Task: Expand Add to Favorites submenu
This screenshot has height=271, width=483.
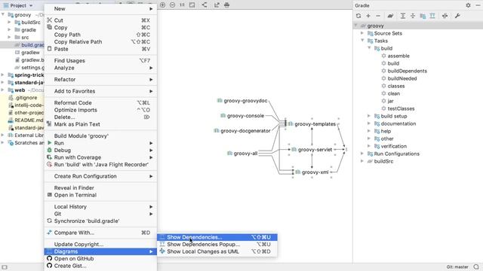Action: pyautogui.click(x=100, y=91)
